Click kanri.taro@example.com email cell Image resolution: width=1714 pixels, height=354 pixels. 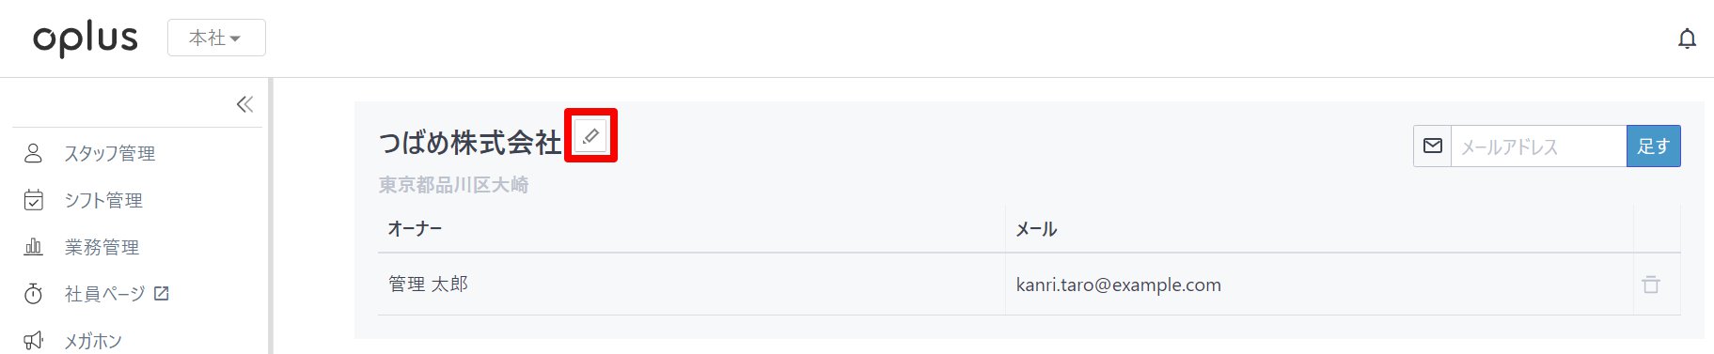pos(1119,285)
